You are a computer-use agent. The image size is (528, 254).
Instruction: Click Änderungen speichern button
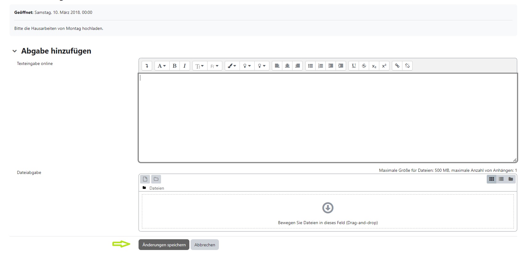pyautogui.click(x=164, y=245)
